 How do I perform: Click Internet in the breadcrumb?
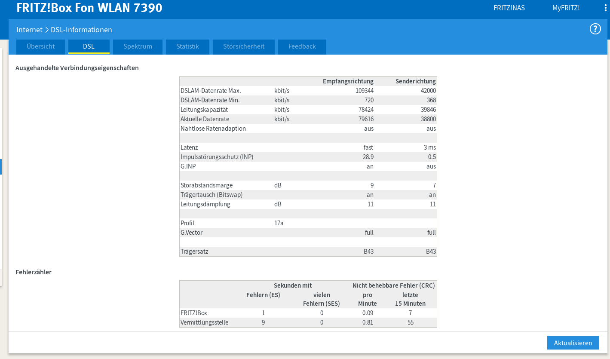click(x=29, y=30)
